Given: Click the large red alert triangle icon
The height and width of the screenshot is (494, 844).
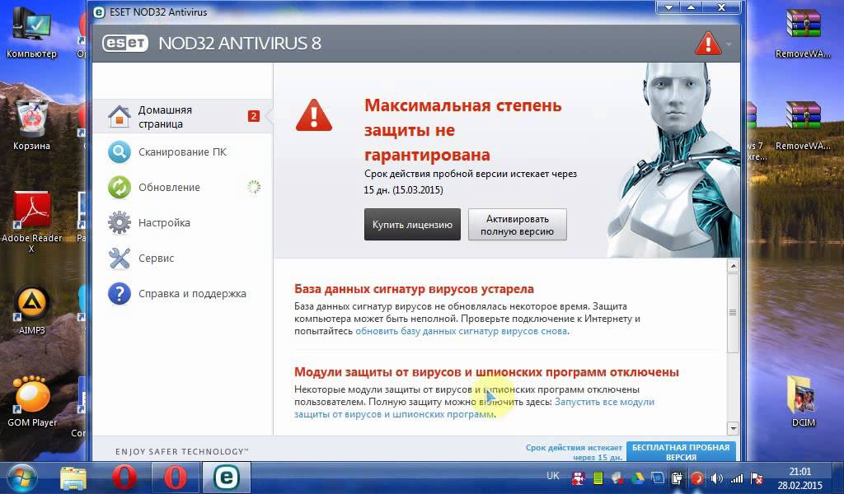Looking at the screenshot, I should point(314,115).
